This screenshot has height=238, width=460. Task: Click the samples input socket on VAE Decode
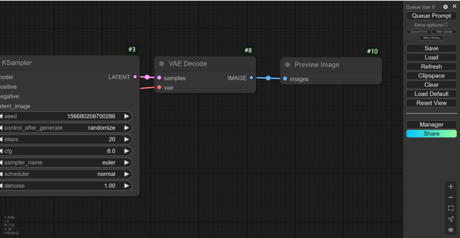159,77
